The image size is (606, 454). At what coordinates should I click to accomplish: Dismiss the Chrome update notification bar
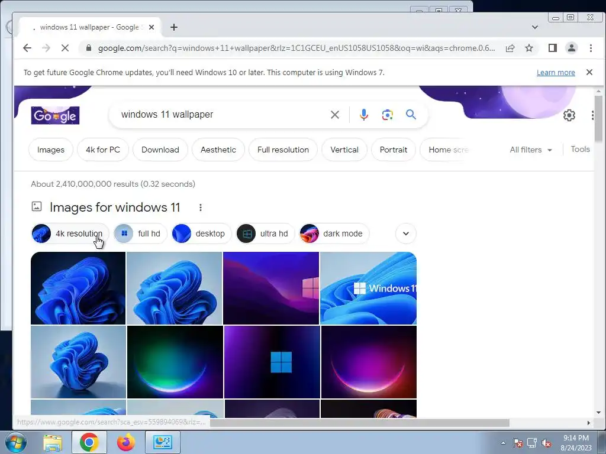pyautogui.click(x=589, y=72)
